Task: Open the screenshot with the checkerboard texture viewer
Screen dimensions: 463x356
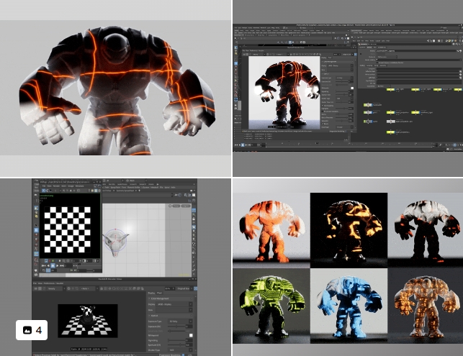Action: click(x=115, y=267)
